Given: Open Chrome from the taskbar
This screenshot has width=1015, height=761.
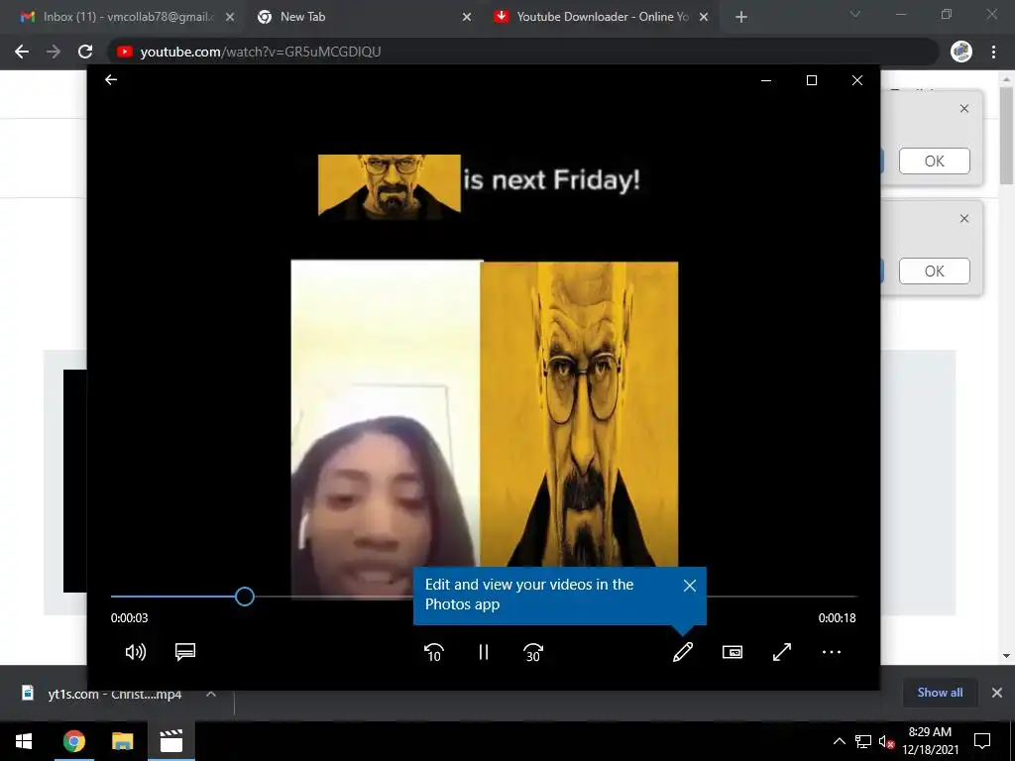Looking at the screenshot, I should pyautogui.click(x=73, y=741).
